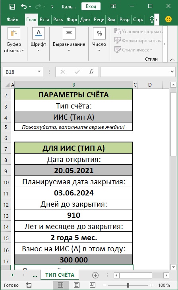Click the insert function fx icon
This screenshot has height=290, width=178.
[x=91, y=72]
